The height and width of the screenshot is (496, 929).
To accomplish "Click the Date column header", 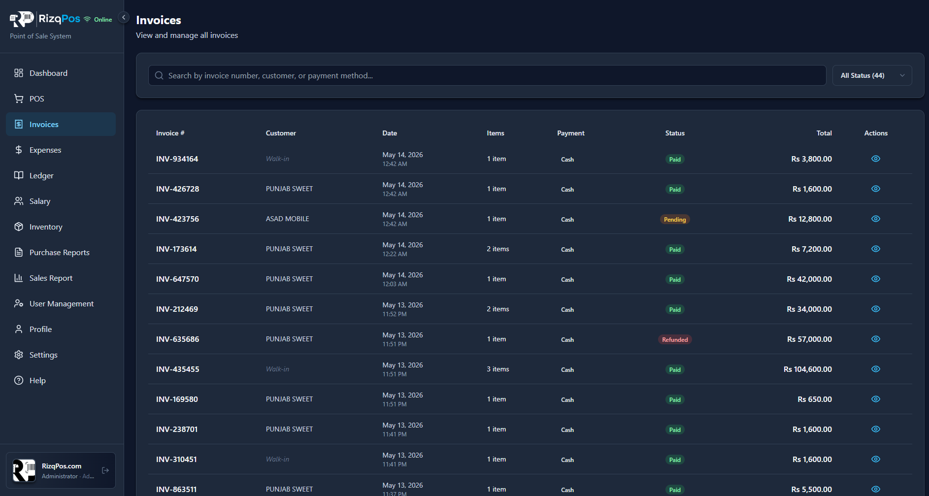I will [390, 133].
